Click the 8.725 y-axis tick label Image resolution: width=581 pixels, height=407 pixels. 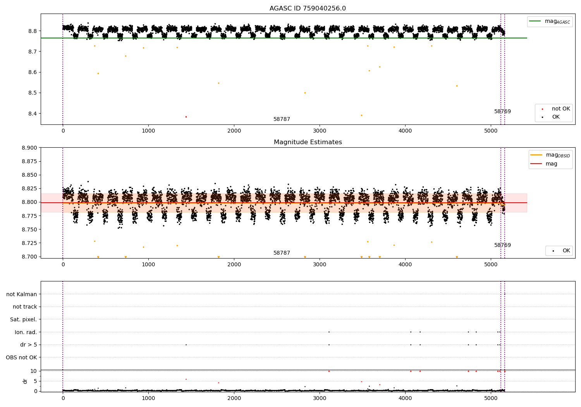(30, 243)
